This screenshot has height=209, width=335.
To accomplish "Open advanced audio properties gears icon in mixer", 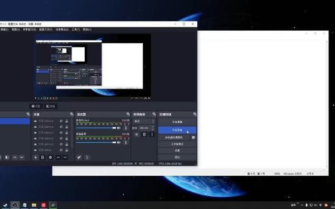I will coord(79,157).
